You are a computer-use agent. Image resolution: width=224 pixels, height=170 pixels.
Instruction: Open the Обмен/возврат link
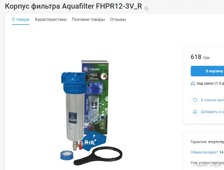[x=204, y=152]
